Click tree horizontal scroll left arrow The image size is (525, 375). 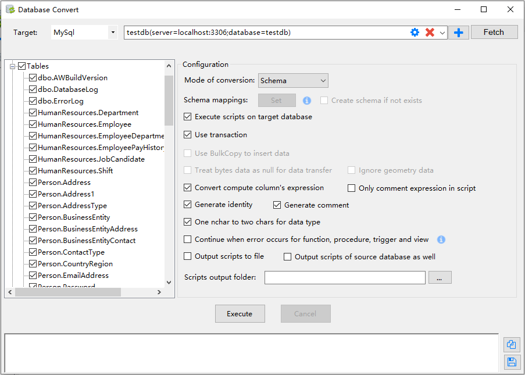click(10, 292)
